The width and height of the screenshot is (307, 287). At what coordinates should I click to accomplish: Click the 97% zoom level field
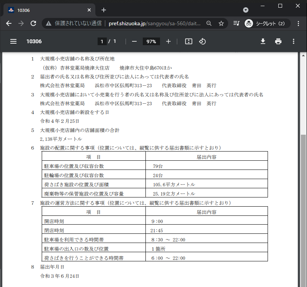151,41
